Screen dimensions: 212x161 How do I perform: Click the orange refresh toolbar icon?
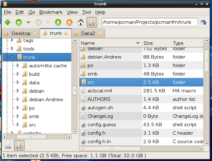click(x=69, y=22)
